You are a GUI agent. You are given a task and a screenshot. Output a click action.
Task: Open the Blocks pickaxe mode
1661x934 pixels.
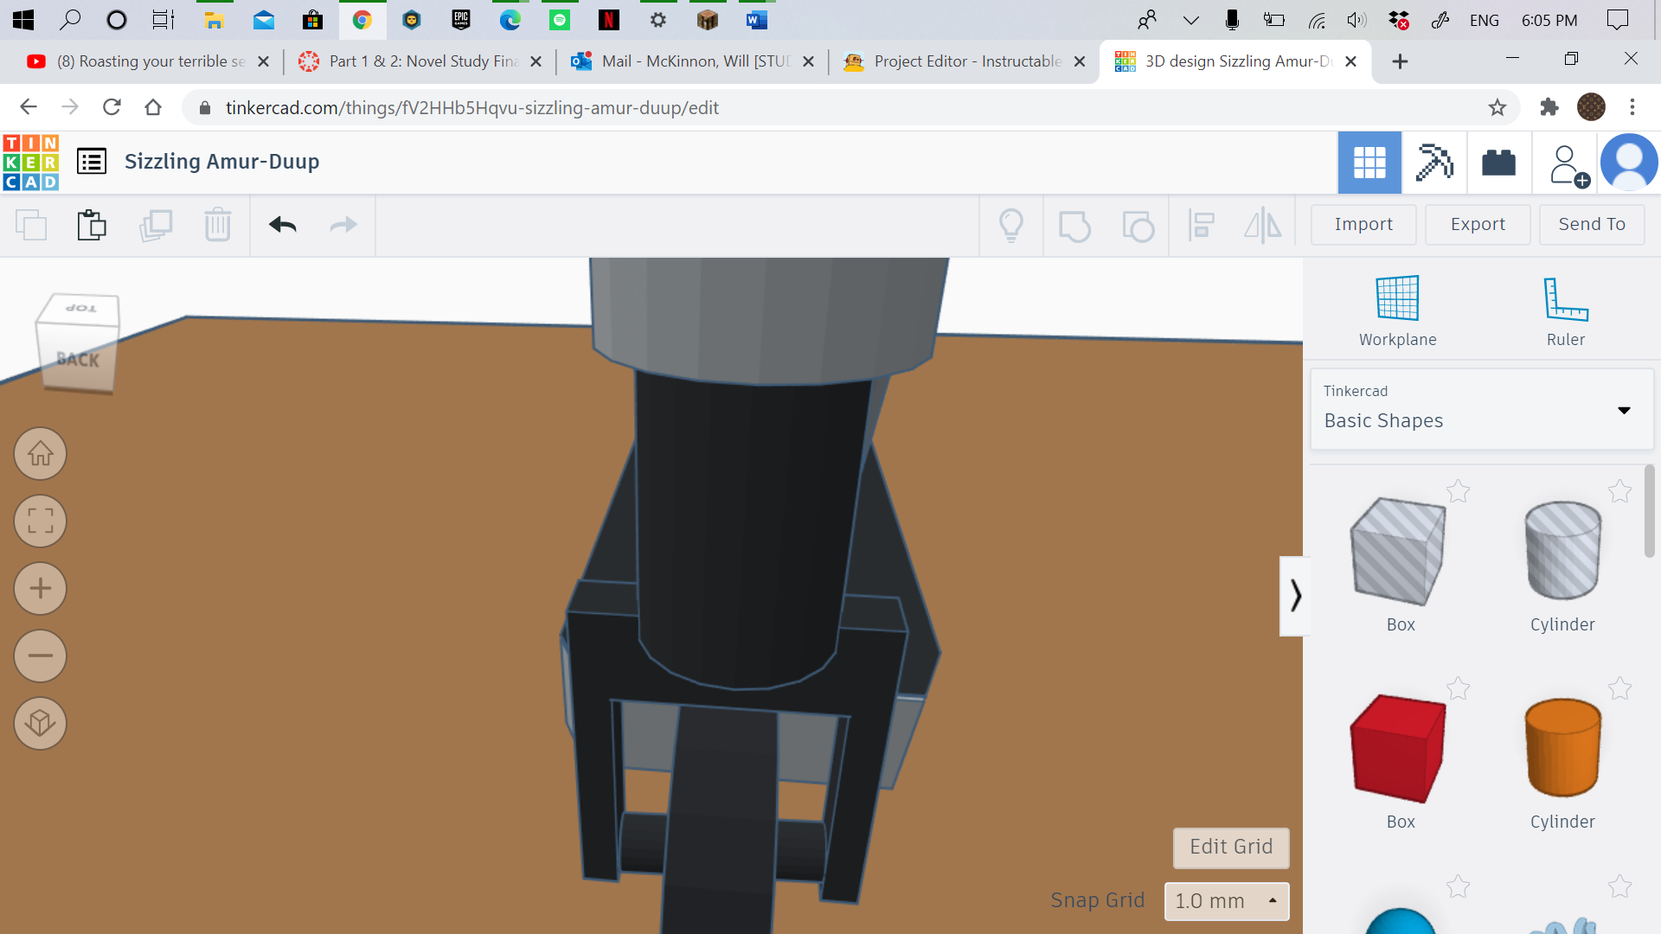point(1434,162)
